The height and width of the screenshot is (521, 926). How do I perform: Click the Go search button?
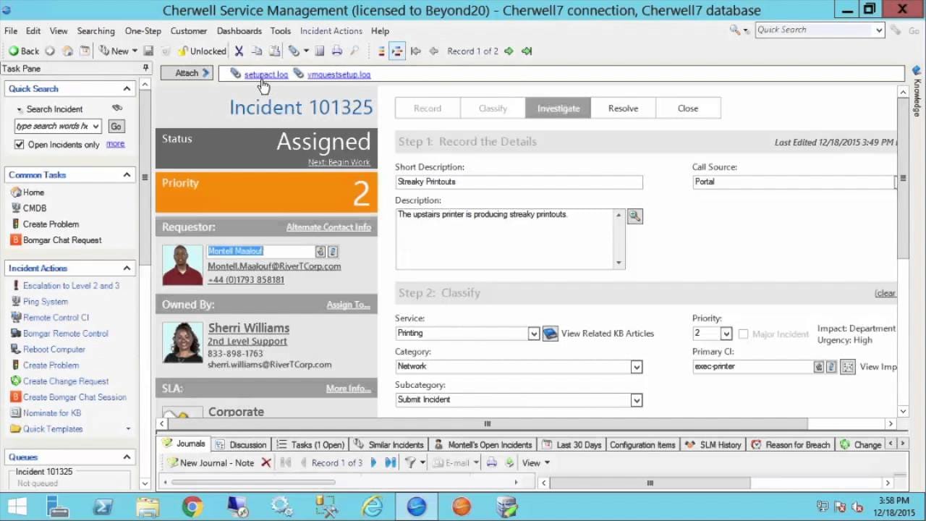[116, 127]
